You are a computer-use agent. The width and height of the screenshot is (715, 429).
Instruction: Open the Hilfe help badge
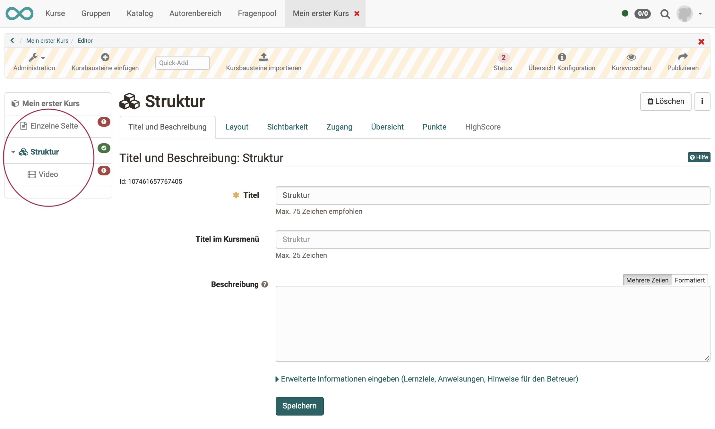(699, 157)
